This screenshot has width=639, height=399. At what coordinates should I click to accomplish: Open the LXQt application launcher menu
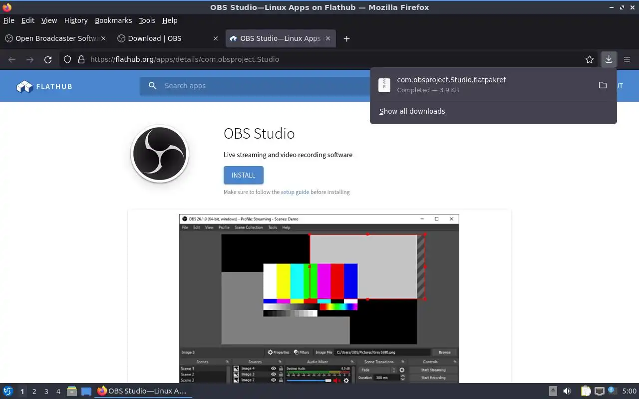click(x=8, y=391)
